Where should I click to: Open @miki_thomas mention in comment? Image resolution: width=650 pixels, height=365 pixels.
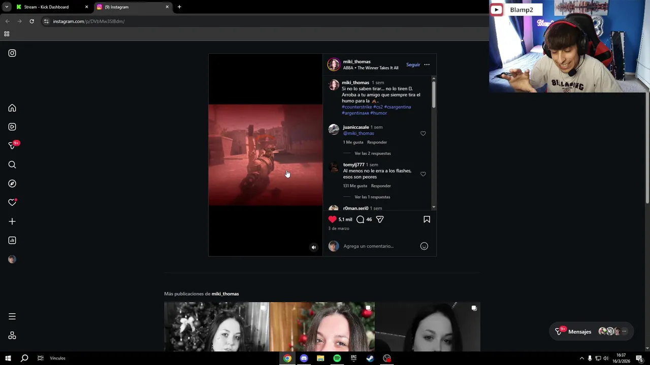pos(359,133)
